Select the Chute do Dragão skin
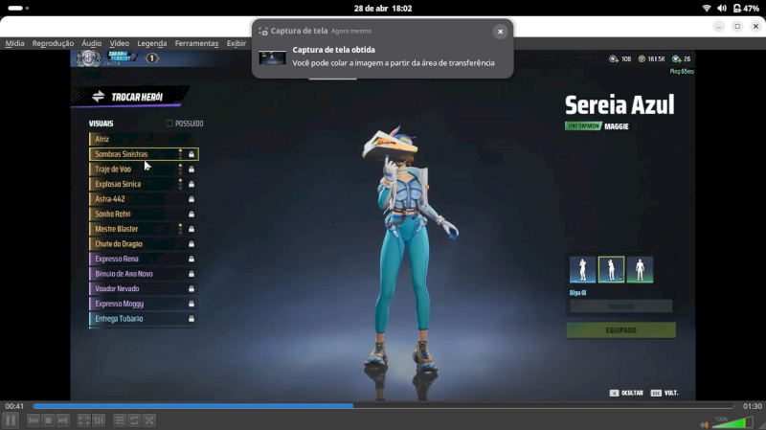 [144, 244]
